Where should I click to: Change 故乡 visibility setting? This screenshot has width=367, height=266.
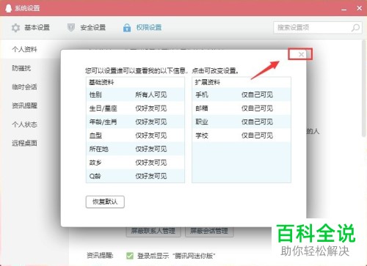151,163
